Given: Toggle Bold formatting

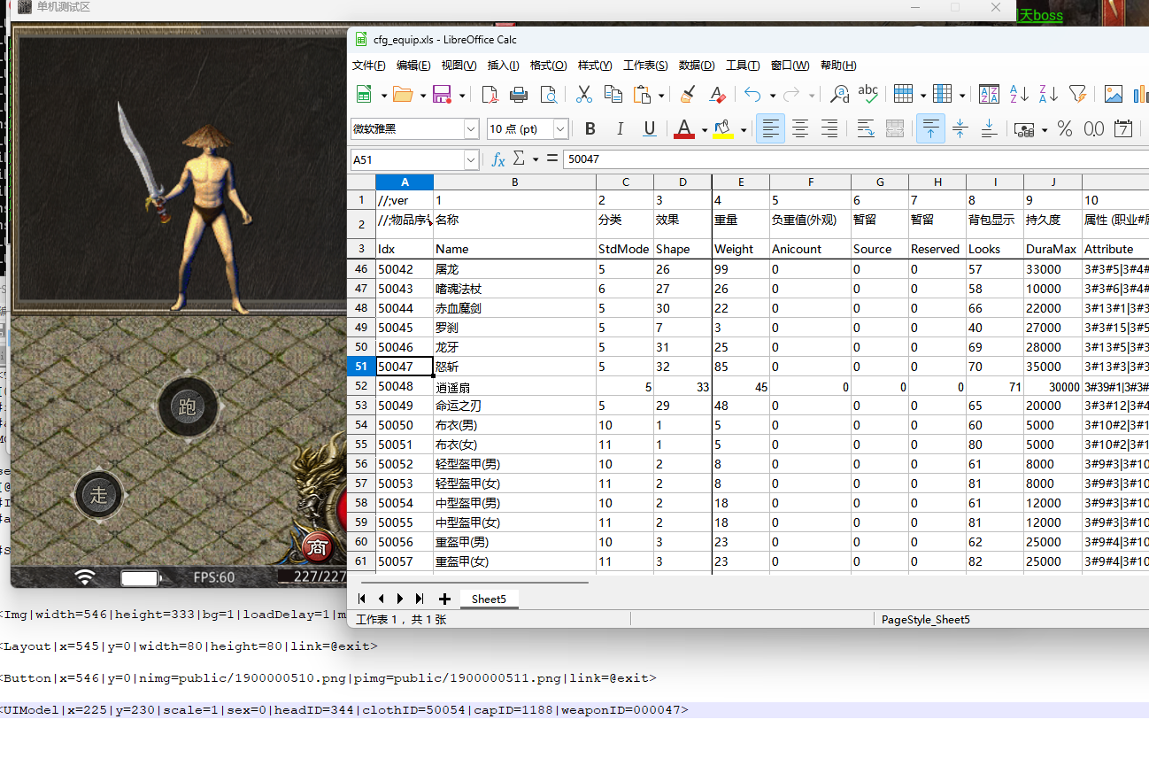Looking at the screenshot, I should (x=590, y=129).
